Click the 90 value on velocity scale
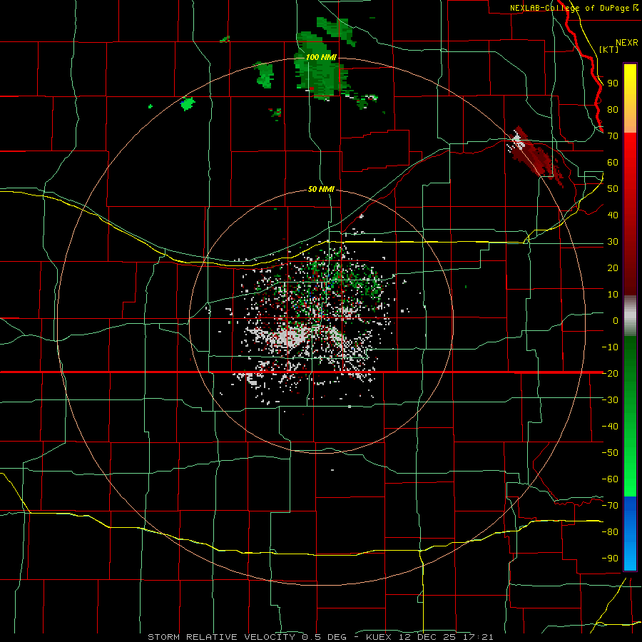Image resolution: width=642 pixels, height=642 pixels. [x=613, y=83]
